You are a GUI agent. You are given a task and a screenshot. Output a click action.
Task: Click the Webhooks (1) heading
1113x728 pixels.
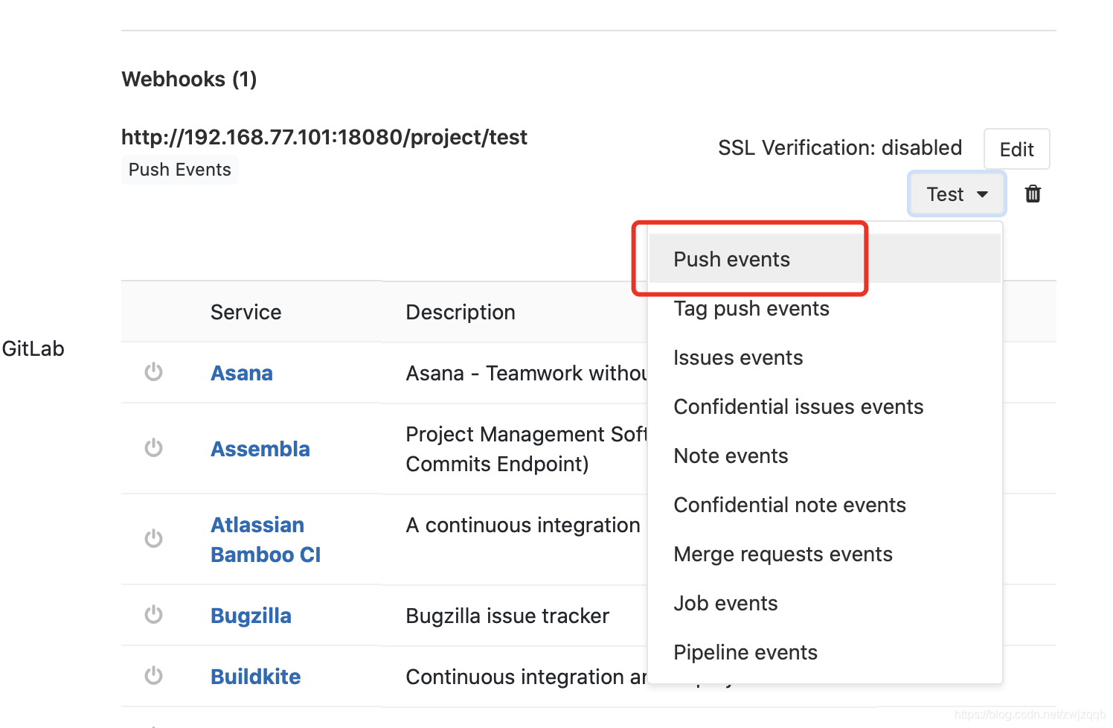(x=189, y=79)
